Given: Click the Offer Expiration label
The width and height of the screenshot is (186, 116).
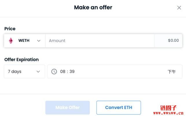Looking at the screenshot, I should (x=21, y=60).
